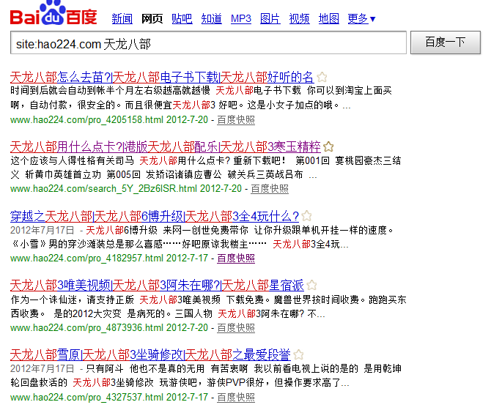This screenshot has height=413, width=491.
Task: Switch to the 贴吧 tab
Action: click(182, 19)
